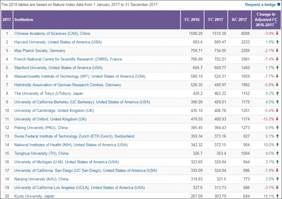Click the Request a badge link
The height and width of the screenshot is (199, 282).
coord(260,4)
